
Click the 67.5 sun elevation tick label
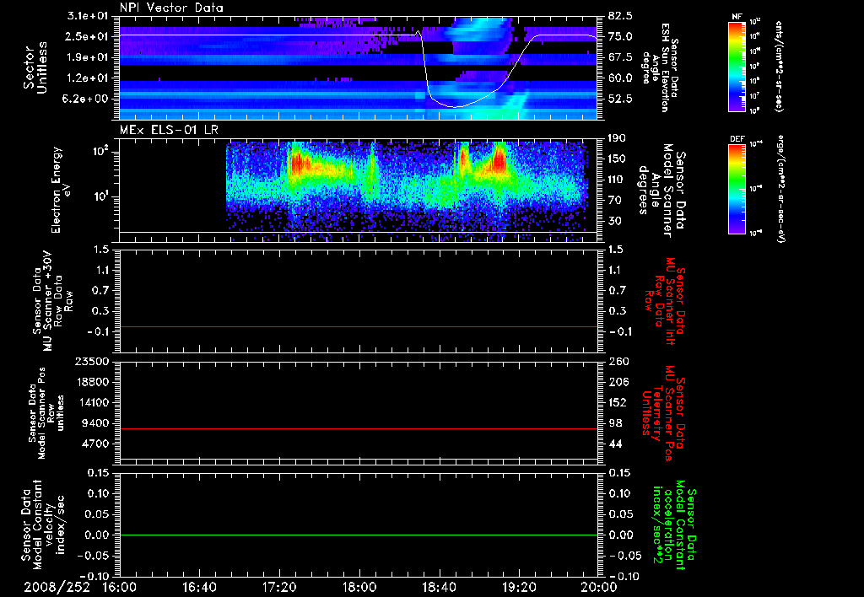620,57
